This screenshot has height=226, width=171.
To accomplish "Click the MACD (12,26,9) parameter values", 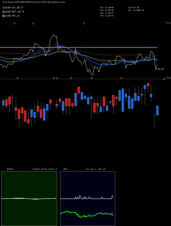I will point(44,169).
